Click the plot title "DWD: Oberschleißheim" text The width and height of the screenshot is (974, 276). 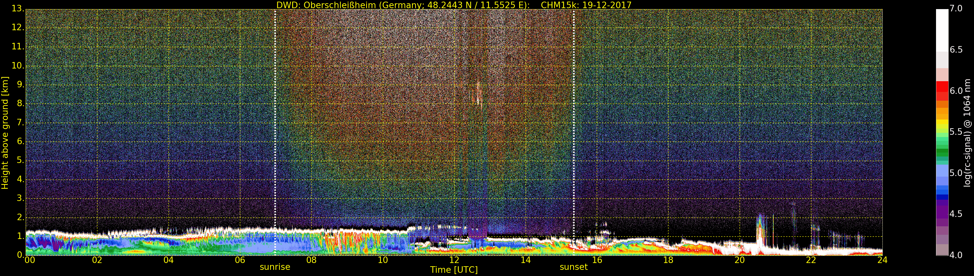coord(326,5)
